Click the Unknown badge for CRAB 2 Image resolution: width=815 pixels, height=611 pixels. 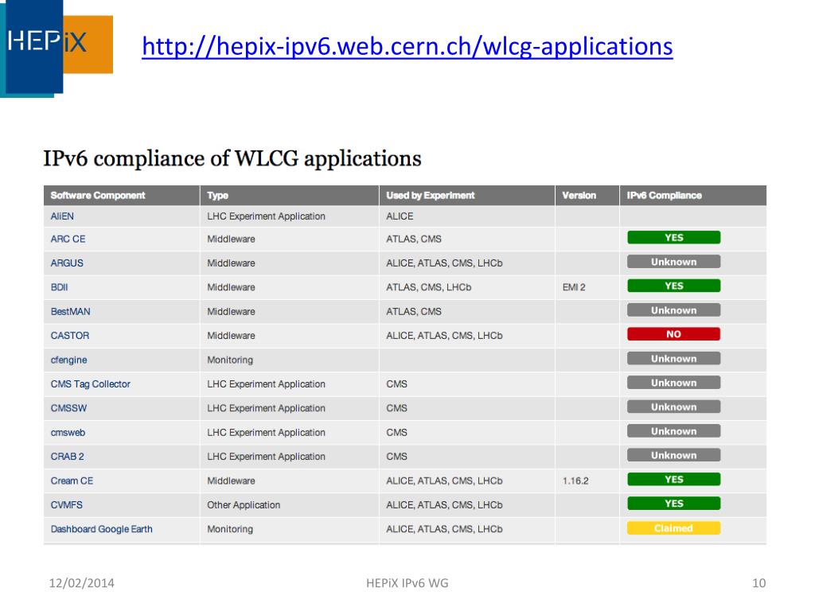pos(673,455)
